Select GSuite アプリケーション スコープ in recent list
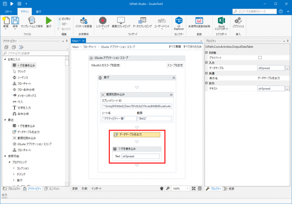Image resolution: width=292 pixels, height=204 pixels. [32, 144]
